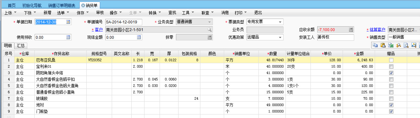The width and height of the screenshot is (420, 118).
Task: Close the 销货单 tab with its X icon
Action: tap(83, 5)
